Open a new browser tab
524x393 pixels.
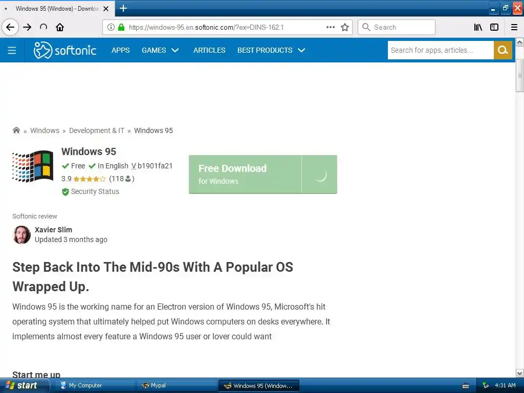tap(123, 8)
